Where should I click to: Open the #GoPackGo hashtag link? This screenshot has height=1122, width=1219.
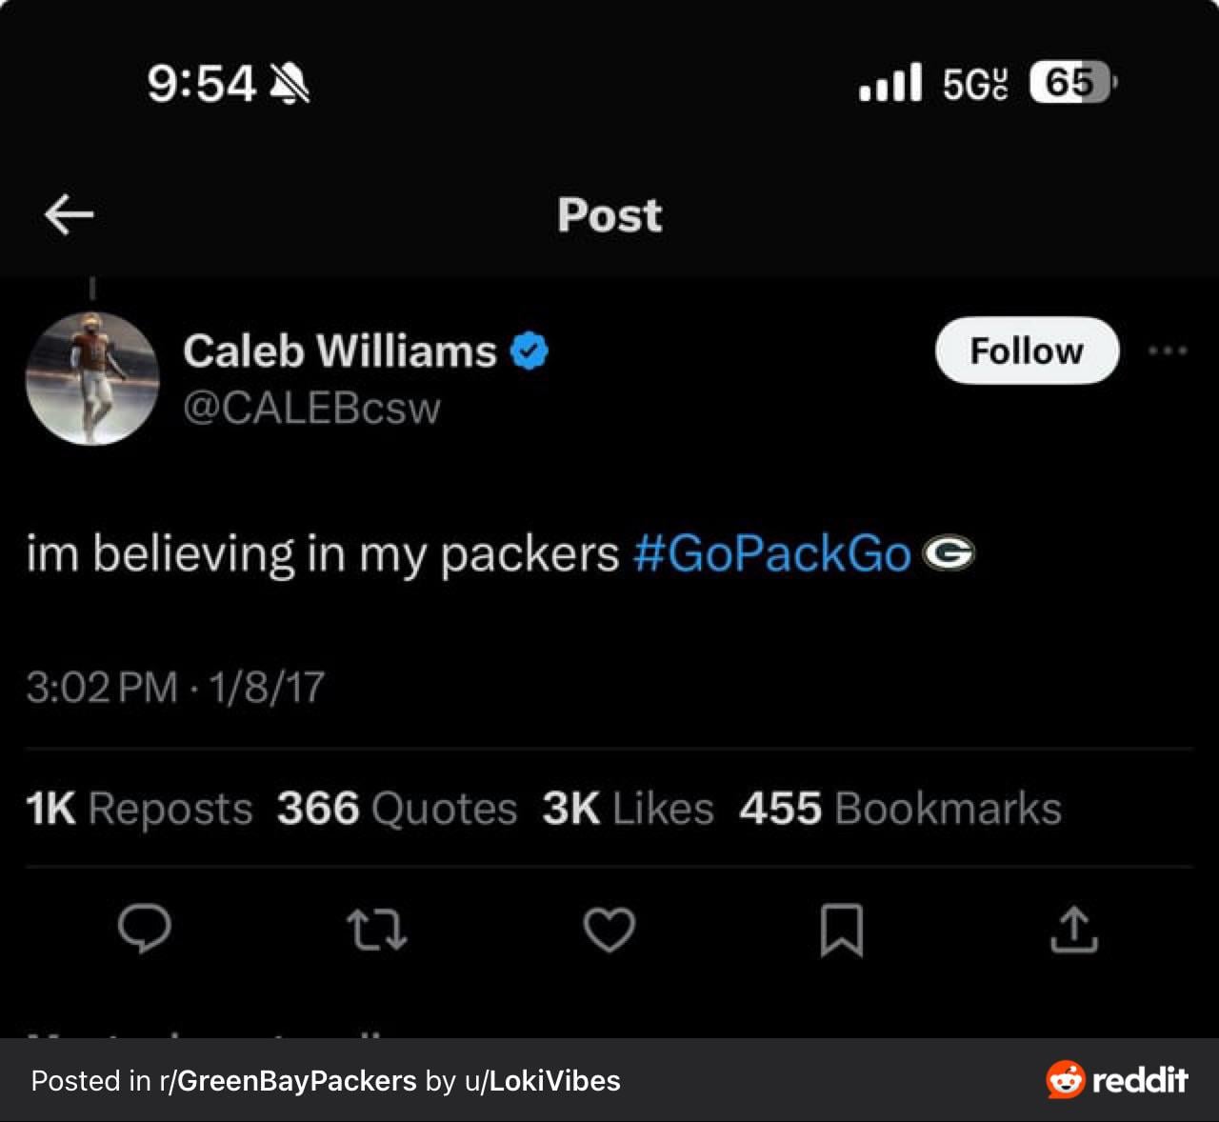[x=771, y=553]
